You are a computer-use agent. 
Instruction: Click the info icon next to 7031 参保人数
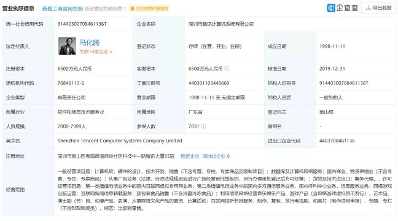click(203, 126)
